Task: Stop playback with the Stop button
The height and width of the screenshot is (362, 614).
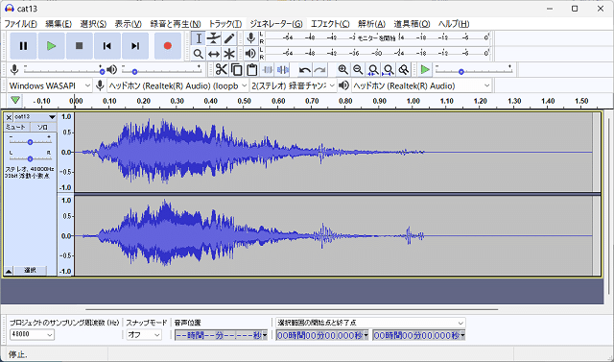Action: tap(79, 46)
